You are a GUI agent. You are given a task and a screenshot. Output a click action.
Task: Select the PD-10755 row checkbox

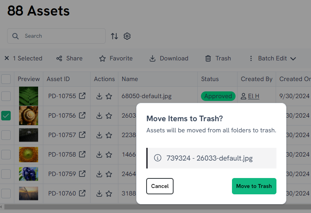pos(6,96)
